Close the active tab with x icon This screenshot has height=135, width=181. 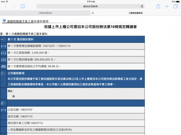(93, 13)
